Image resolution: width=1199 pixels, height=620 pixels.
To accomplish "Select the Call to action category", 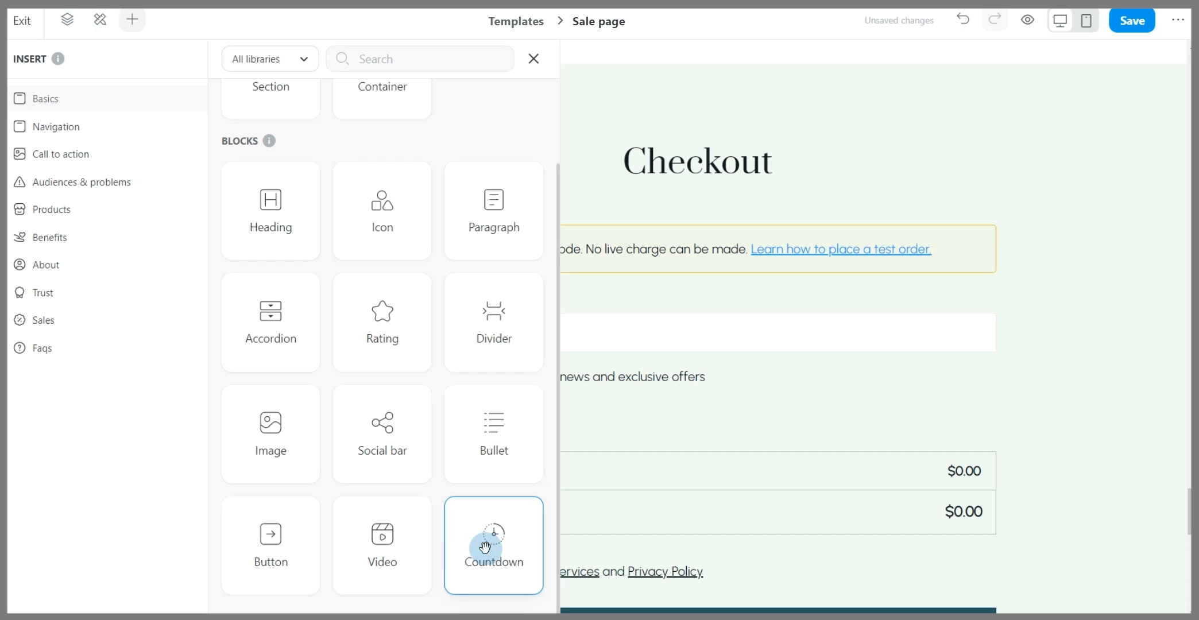I will point(60,154).
